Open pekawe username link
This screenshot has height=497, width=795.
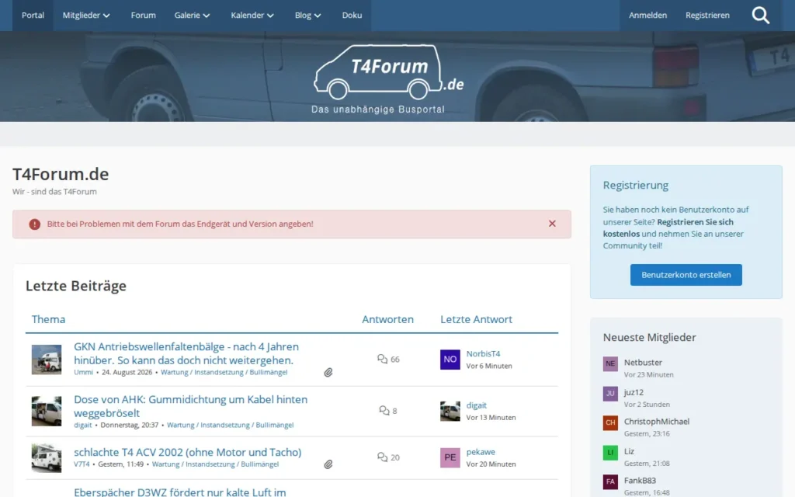point(481,452)
